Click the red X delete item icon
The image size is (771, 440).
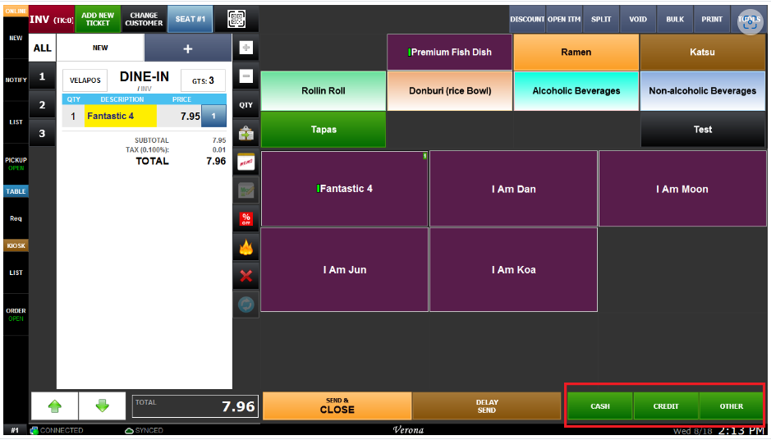(x=246, y=276)
